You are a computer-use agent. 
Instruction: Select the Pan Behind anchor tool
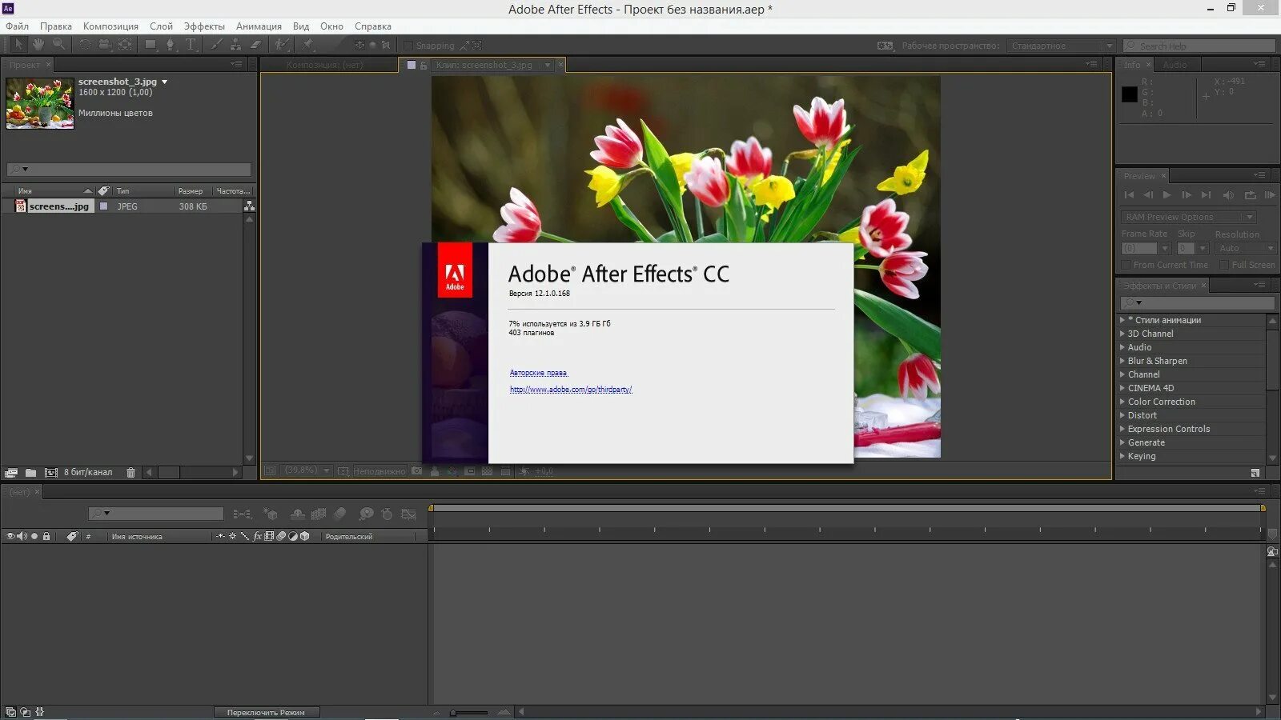[125, 45]
